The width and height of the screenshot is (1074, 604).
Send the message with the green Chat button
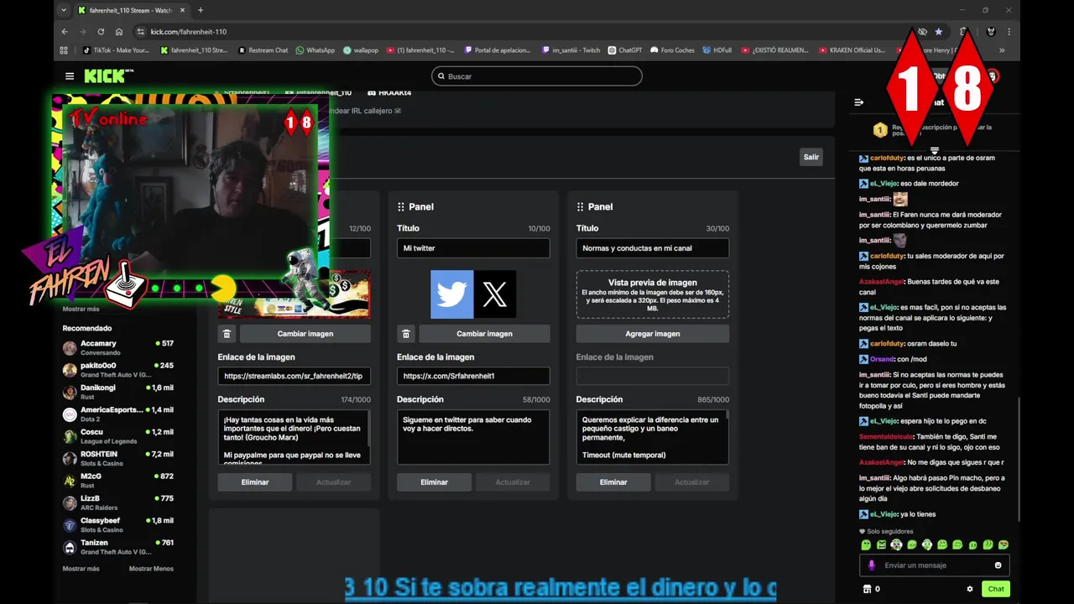[995, 589]
